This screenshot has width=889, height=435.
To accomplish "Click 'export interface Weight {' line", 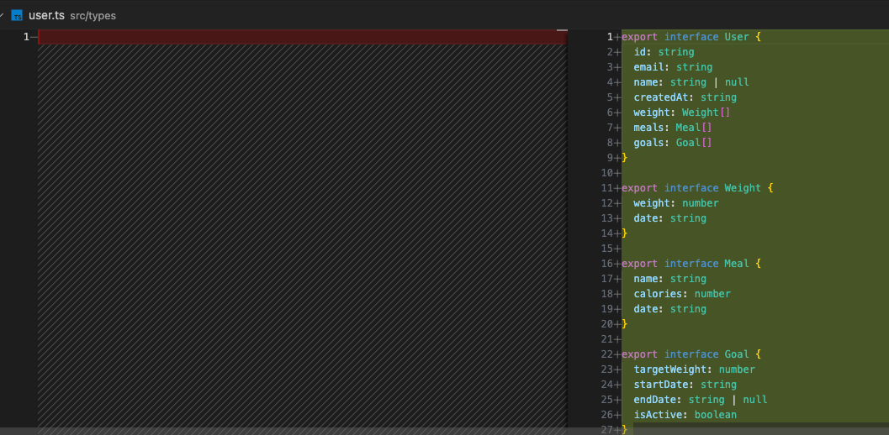I will coord(697,188).
